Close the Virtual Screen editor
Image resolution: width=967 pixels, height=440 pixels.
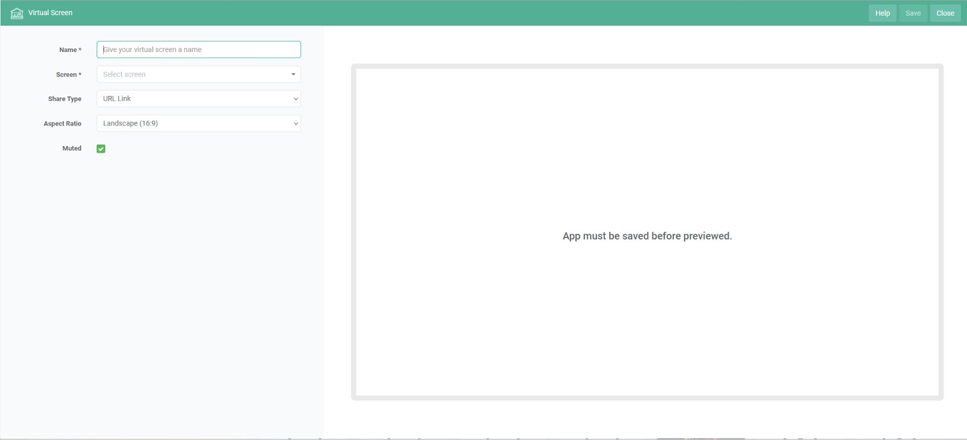pos(945,13)
